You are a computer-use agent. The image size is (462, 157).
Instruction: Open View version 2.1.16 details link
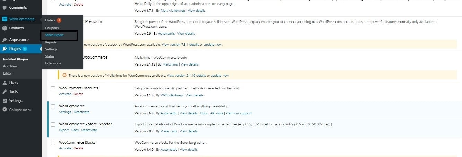tap(186, 76)
